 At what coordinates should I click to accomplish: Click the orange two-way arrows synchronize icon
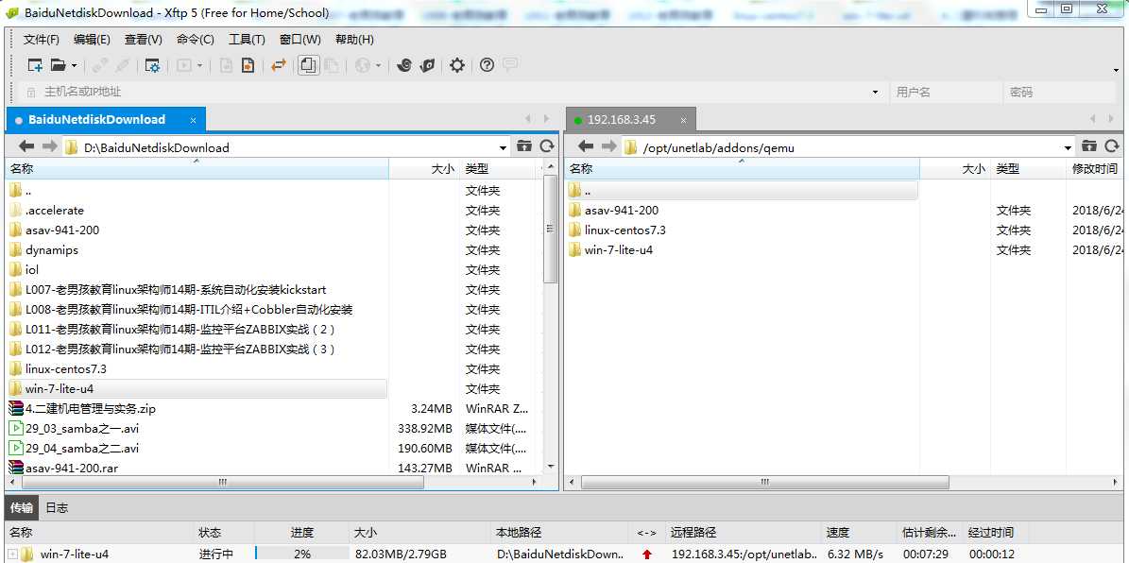[x=279, y=65]
